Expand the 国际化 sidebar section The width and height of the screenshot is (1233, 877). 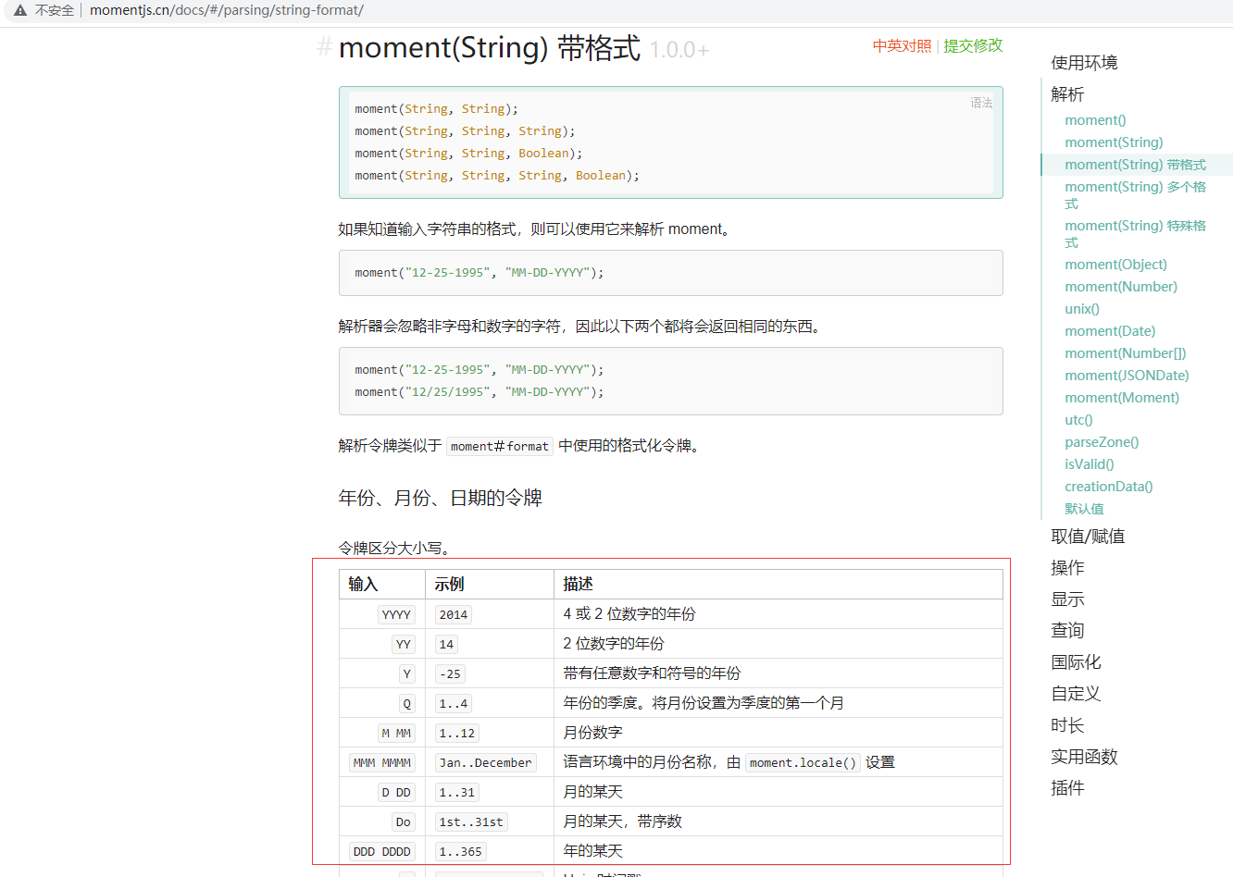(1076, 662)
